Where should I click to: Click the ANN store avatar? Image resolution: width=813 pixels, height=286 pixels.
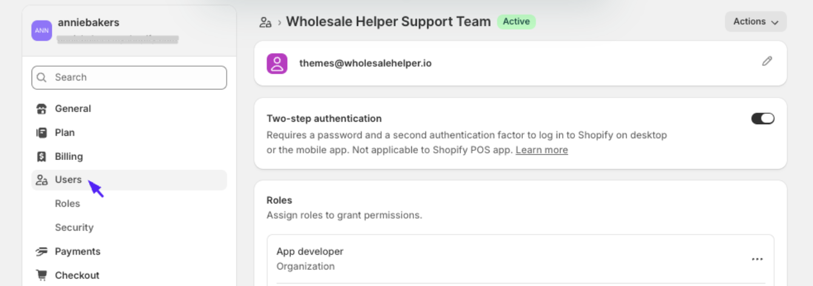coord(42,30)
